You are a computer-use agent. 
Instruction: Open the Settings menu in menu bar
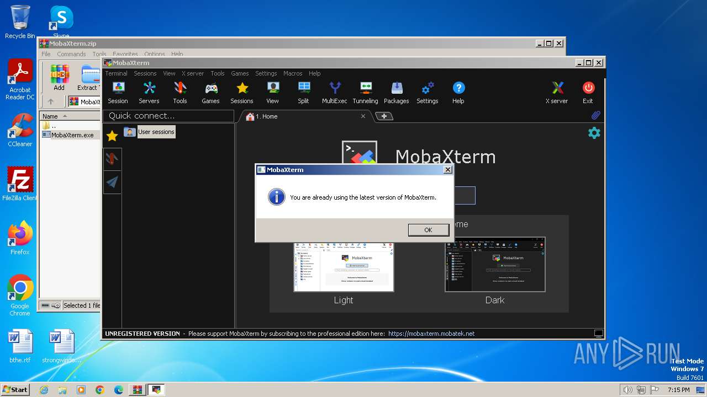click(x=266, y=73)
